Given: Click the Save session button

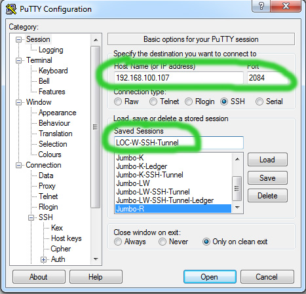Looking at the screenshot, I should tap(267, 178).
